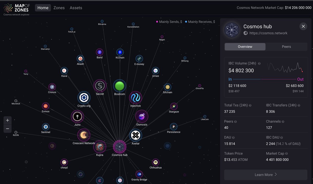This screenshot has width=313, height=184.
Task: Click the Sifchain zone node
Action: tap(167, 87)
